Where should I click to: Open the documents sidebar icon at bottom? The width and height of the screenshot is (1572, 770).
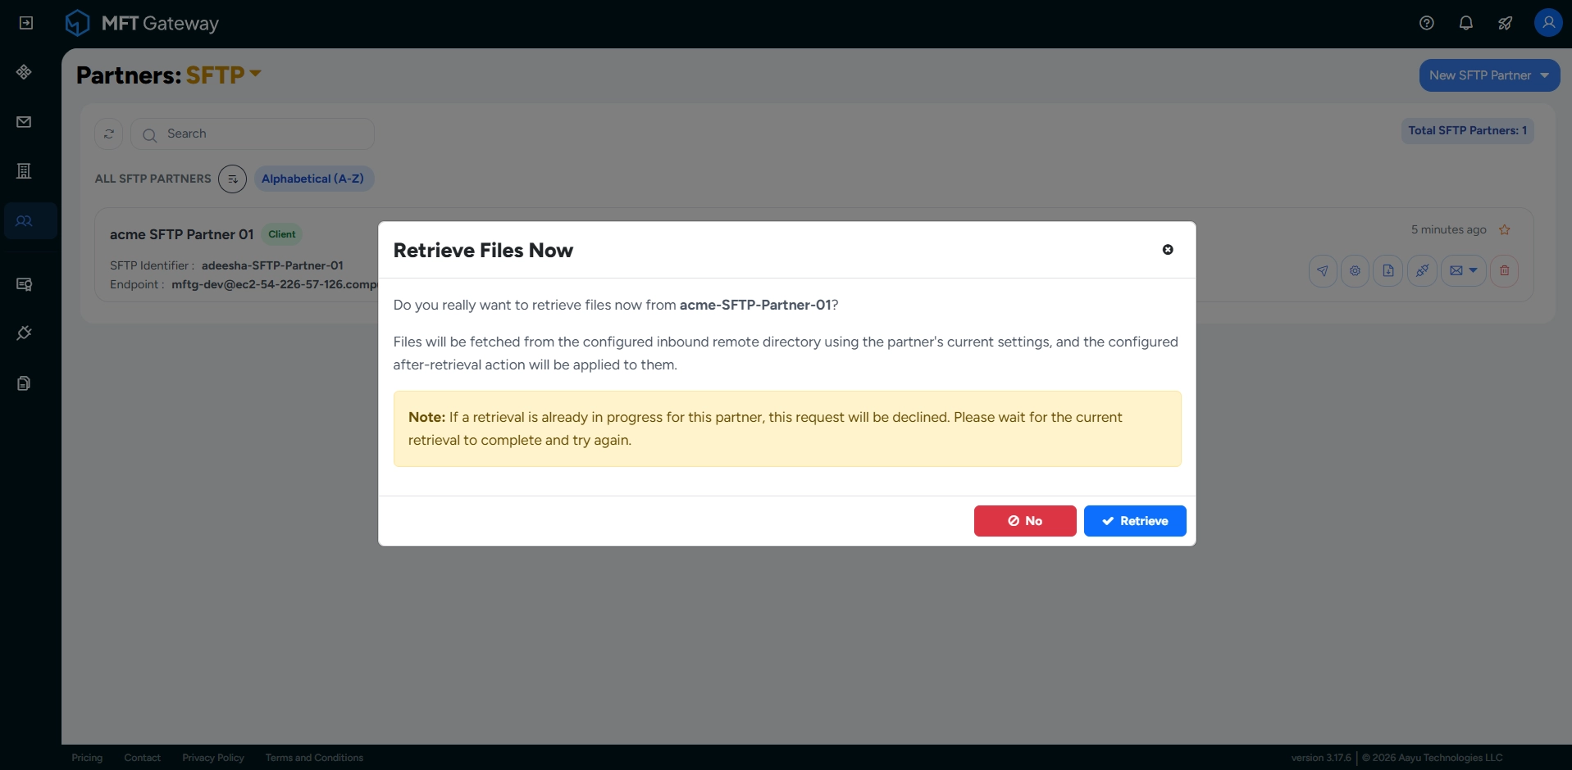coord(24,383)
